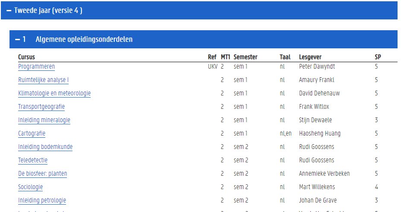Open the Programmeren course link
Screen dimensions: 401x212
[36, 67]
